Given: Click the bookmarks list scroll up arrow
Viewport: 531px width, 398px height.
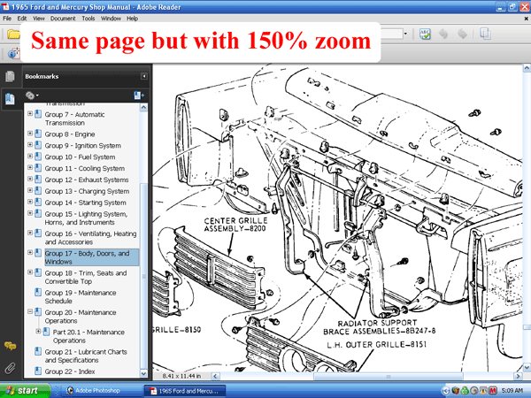Looking at the screenshot, I should [143, 108].
